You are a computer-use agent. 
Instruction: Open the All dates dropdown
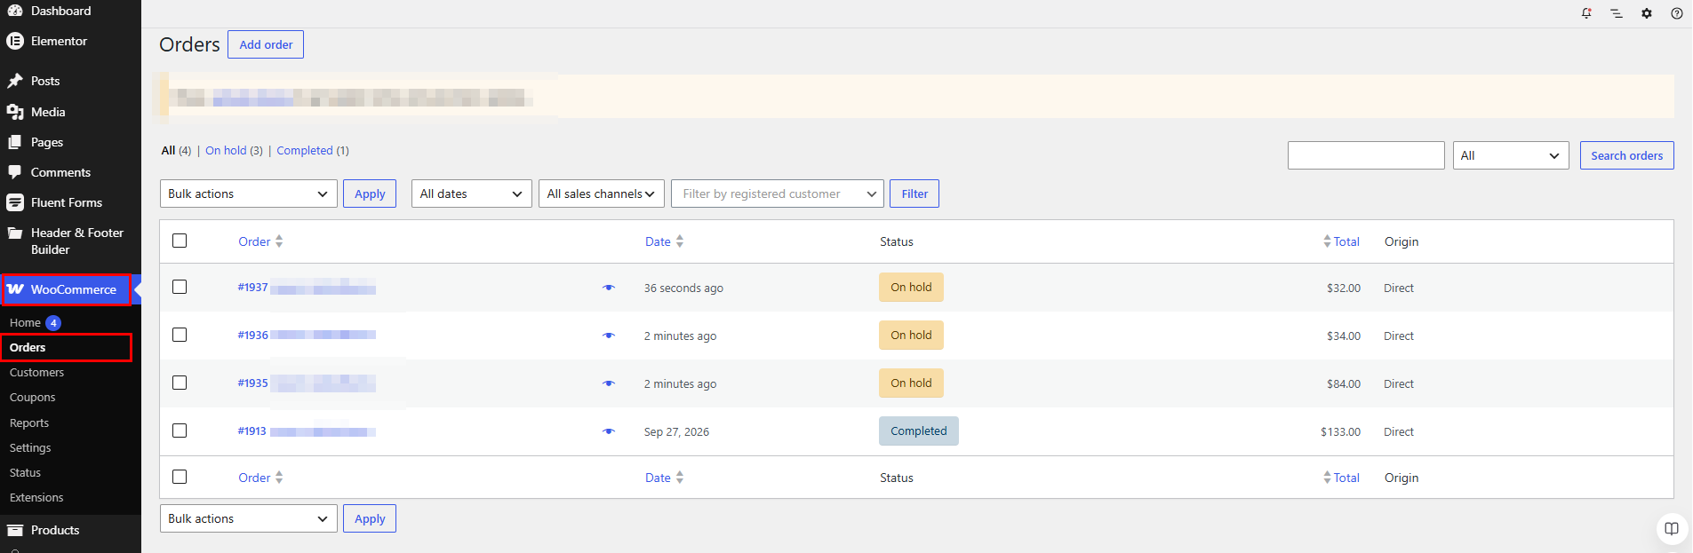click(472, 194)
